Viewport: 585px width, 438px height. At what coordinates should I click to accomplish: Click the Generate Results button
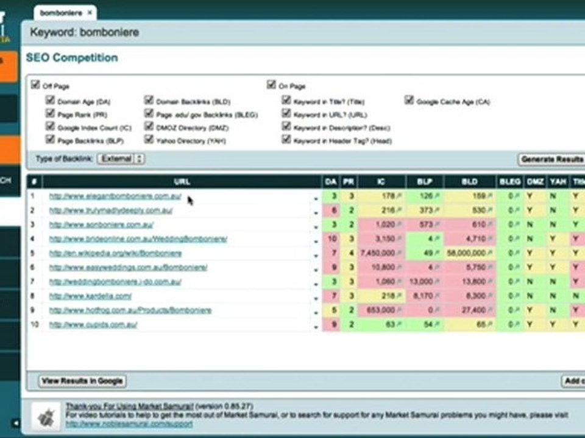552,159
